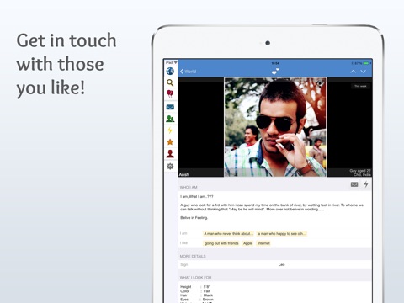Image resolution: width=404 pixels, height=303 pixels.
Task: Tap the lightning bolt icon near WHO I AM
Action: (366, 184)
